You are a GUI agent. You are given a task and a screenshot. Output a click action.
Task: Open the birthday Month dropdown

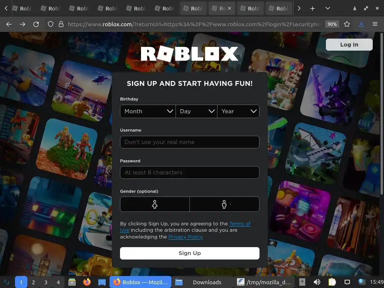(148, 111)
